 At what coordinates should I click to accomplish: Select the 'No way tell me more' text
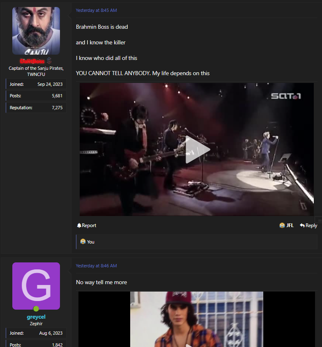[x=101, y=283]
